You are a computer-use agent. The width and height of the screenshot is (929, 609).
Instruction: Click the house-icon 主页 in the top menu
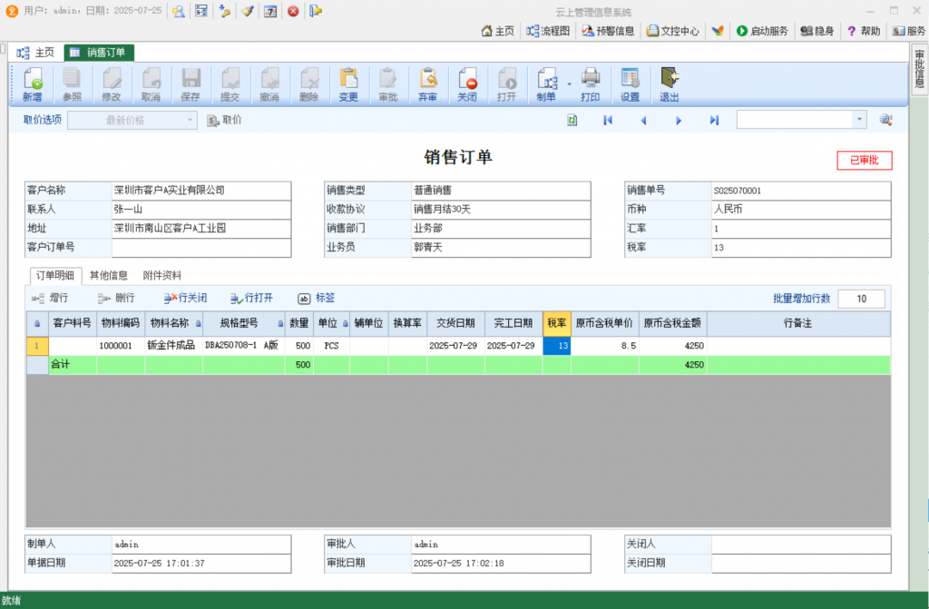tap(498, 31)
